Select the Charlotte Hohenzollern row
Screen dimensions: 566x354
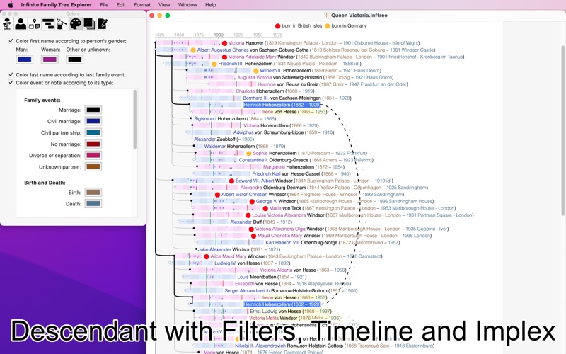click(x=275, y=91)
